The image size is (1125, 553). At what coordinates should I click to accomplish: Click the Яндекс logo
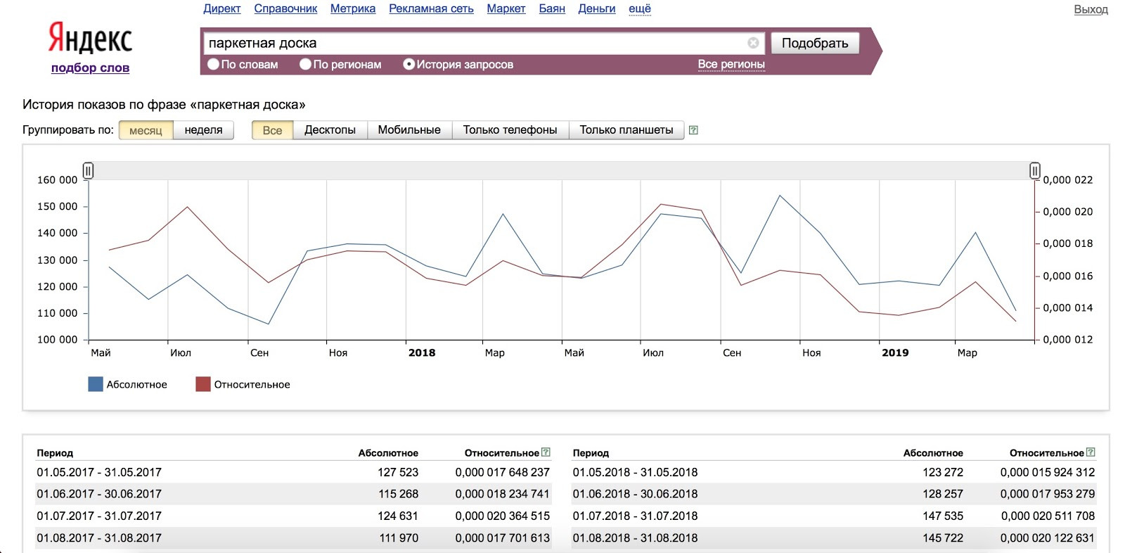pos(90,38)
